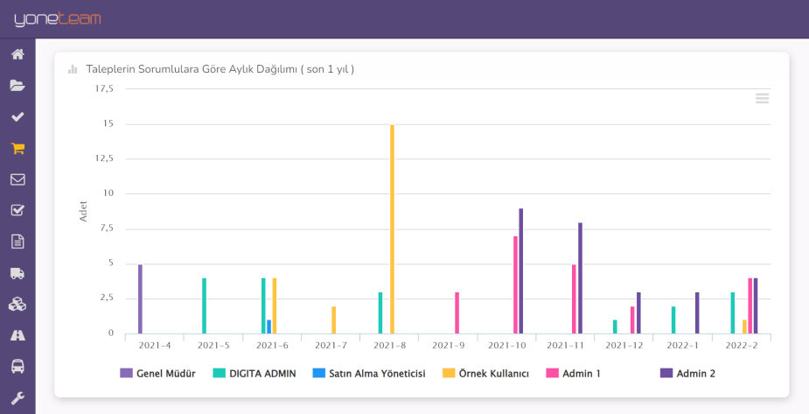The height and width of the screenshot is (414, 809).
Task: Hide the Satın Alma Yöneticisi series
Action: tap(369, 374)
